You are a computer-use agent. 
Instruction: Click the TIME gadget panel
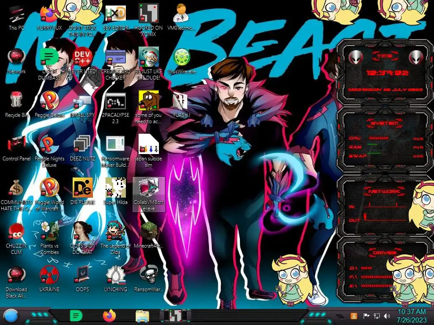pos(385,72)
